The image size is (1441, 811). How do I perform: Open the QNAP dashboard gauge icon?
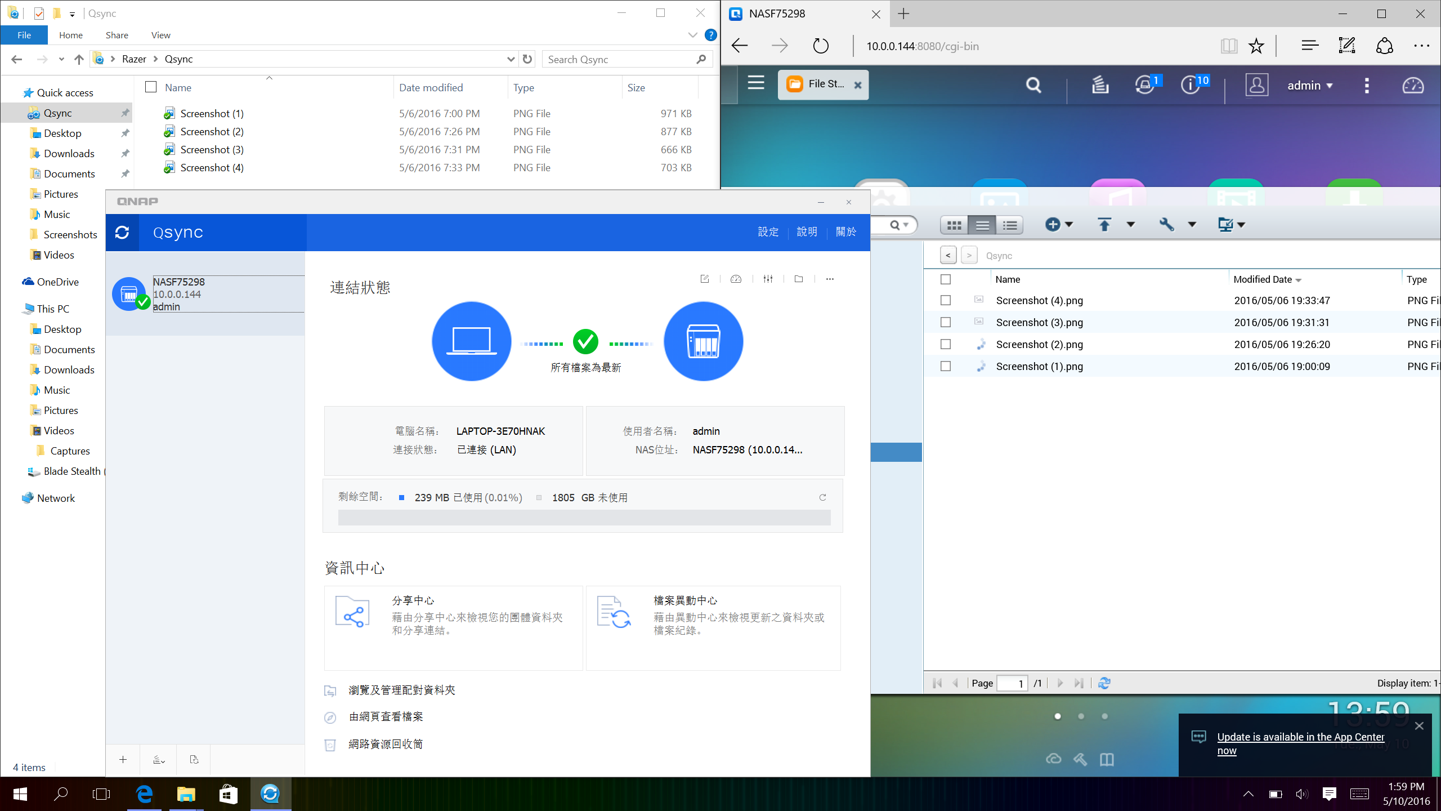1413,85
